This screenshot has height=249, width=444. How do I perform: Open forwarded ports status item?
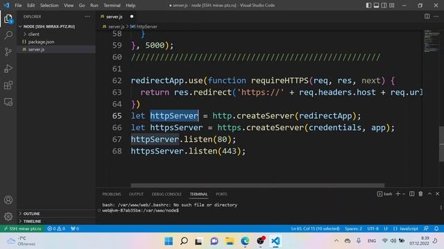(x=75, y=229)
